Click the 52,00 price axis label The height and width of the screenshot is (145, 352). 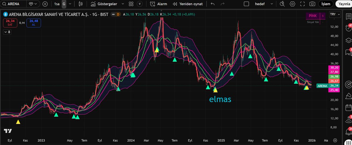[x=334, y=27]
